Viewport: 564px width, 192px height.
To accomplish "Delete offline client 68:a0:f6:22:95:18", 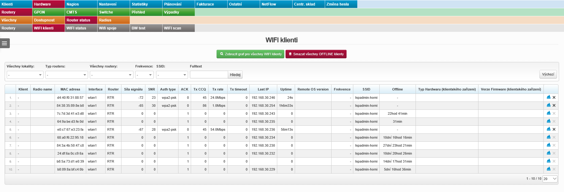I will [x=554, y=137].
